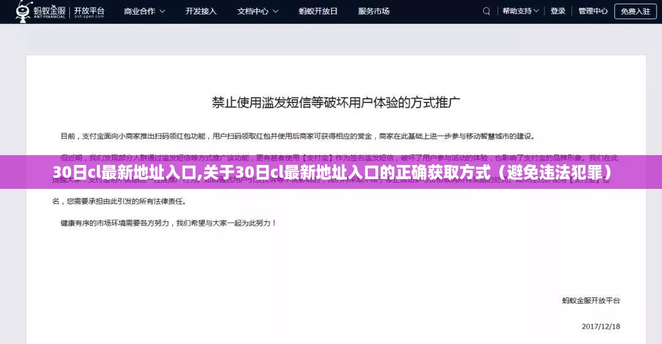Click the date 2017/12/18

click(601, 326)
